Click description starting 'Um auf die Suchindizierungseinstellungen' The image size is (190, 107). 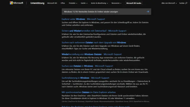coord(106,84)
